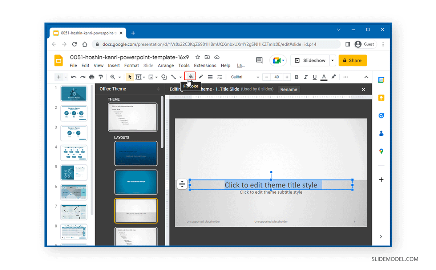Toggle italic formatting
The height and width of the screenshot is (270, 436).
306,77
